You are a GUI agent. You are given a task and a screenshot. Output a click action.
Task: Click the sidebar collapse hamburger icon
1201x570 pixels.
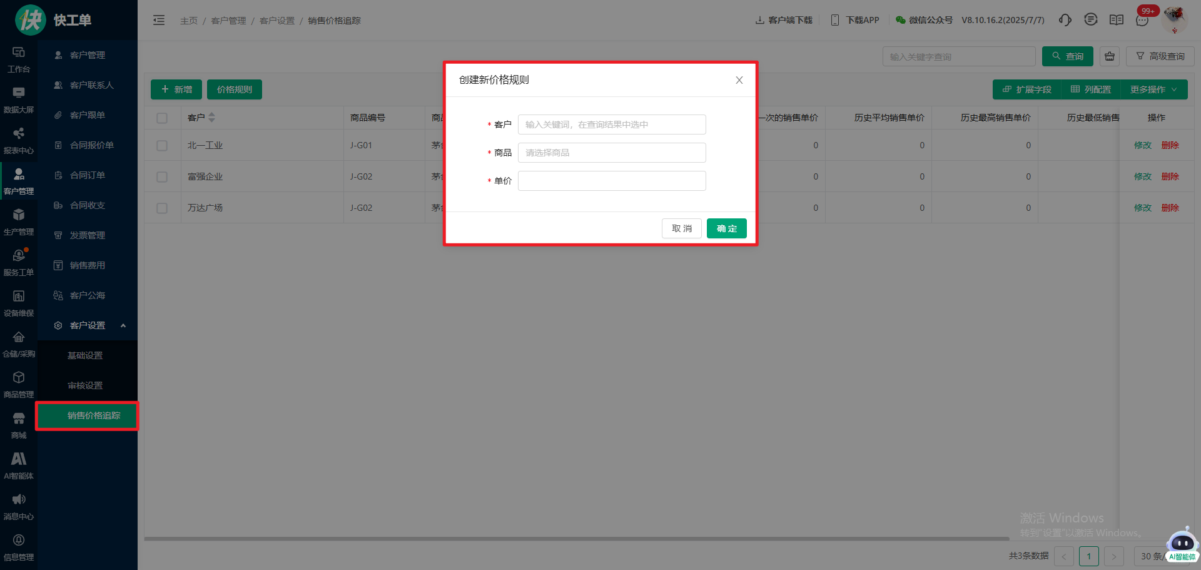point(159,20)
